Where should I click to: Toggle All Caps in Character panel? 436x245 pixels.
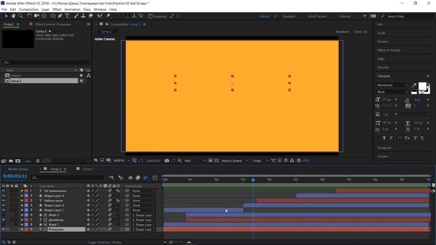click(x=400, y=138)
